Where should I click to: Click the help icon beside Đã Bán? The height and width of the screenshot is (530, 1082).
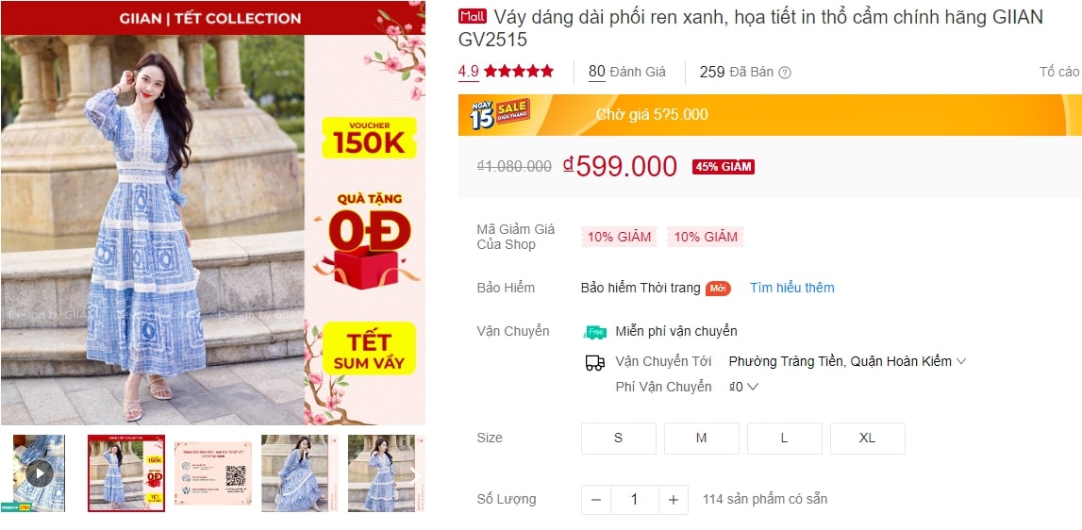click(785, 73)
